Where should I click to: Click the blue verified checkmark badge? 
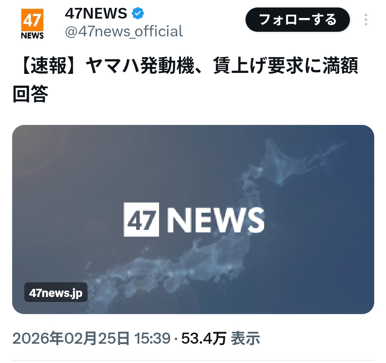tap(138, 13)
